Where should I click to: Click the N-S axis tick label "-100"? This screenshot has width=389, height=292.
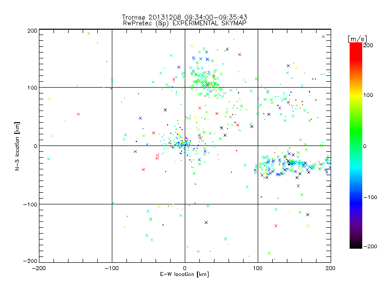[x=30, y=204]
